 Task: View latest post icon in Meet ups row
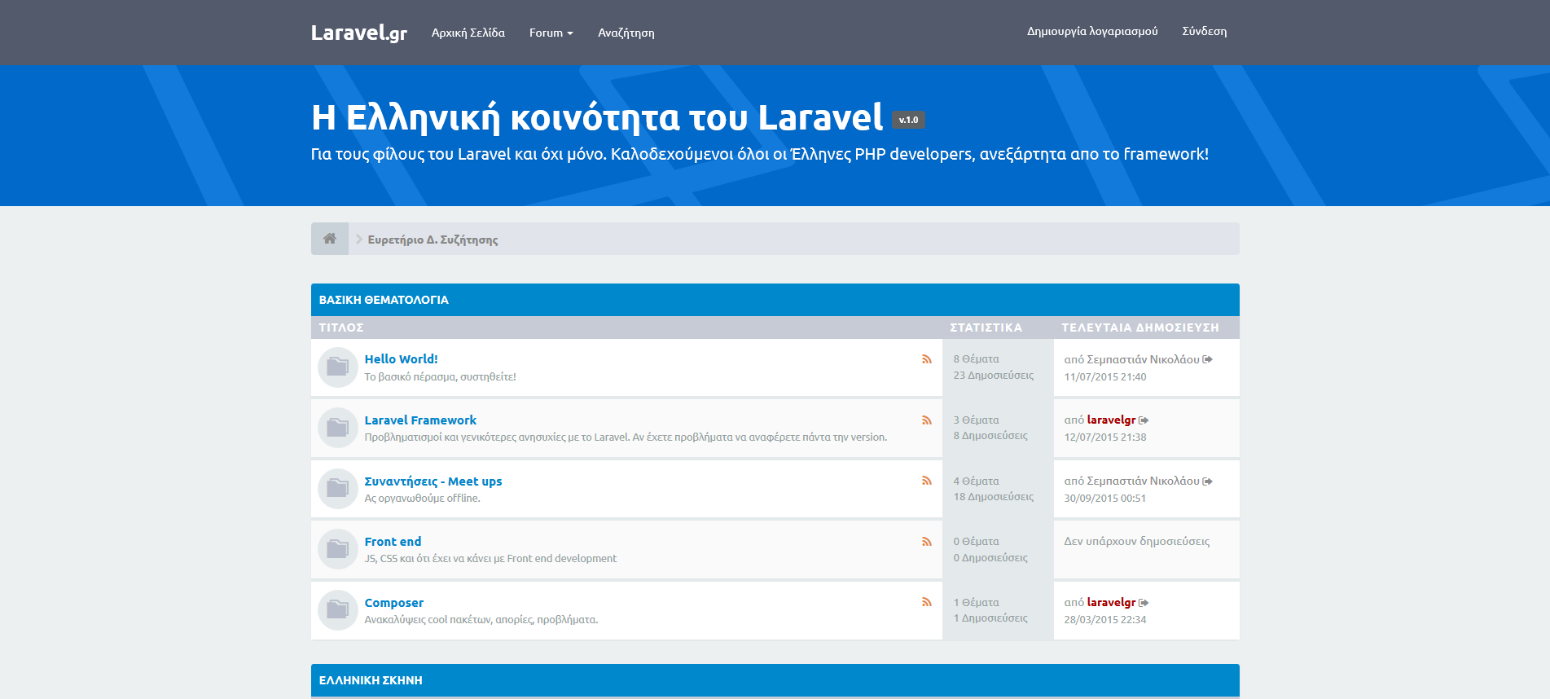pos(1208,481)
